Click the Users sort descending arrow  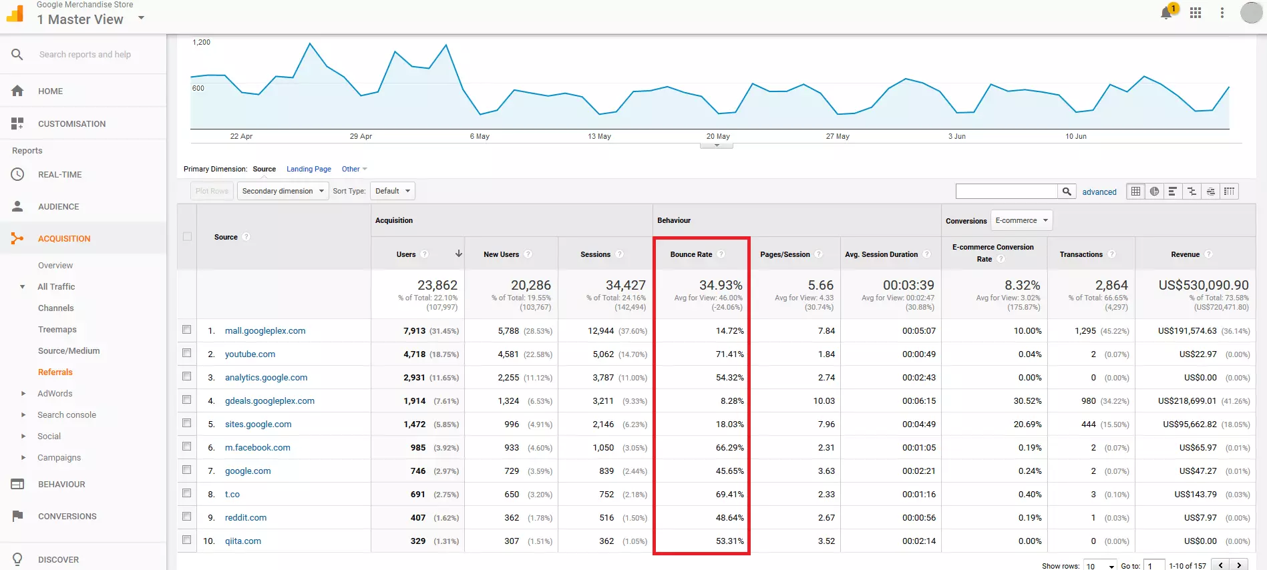[x=459, y=254]
